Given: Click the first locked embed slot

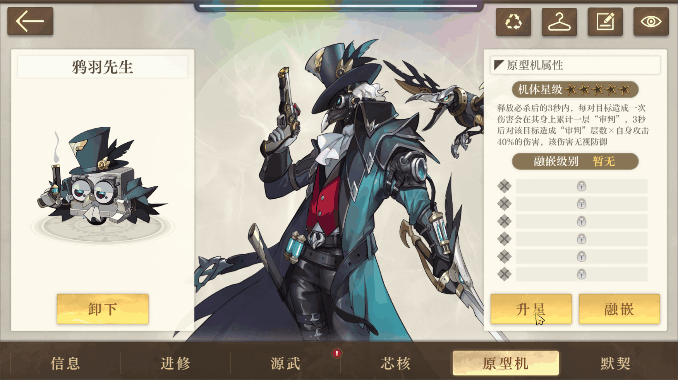Looking at the screenshot, I should tap(581, 186).
